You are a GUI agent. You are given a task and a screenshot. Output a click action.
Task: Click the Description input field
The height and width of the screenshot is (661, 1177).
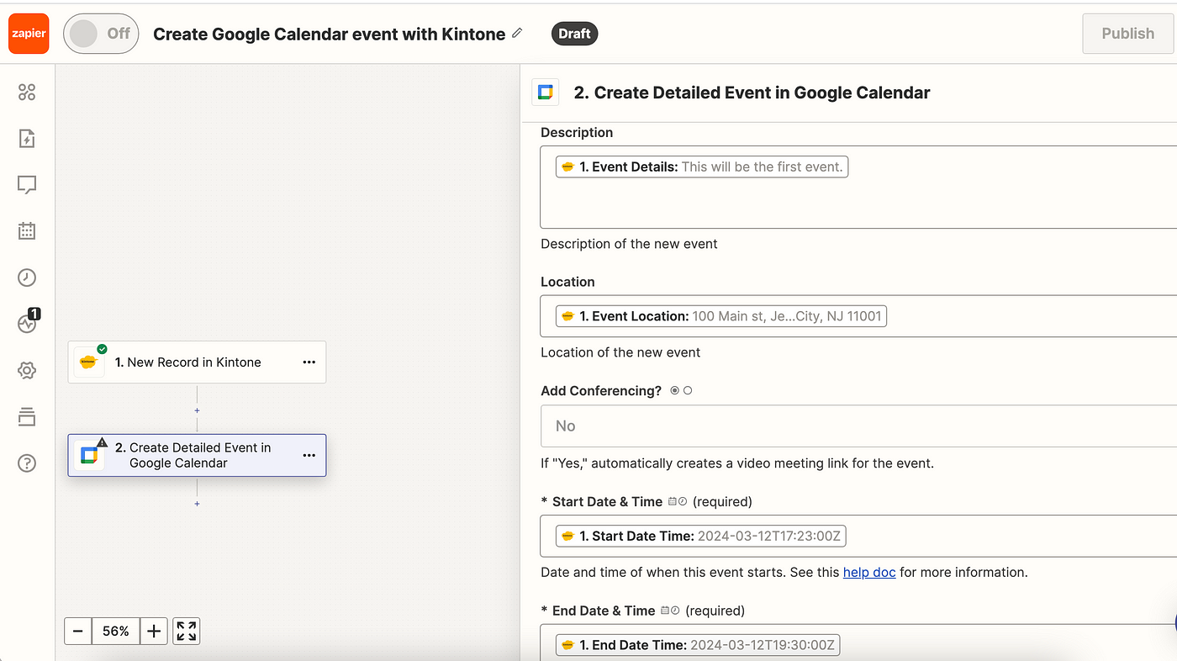tap(858, 187)
